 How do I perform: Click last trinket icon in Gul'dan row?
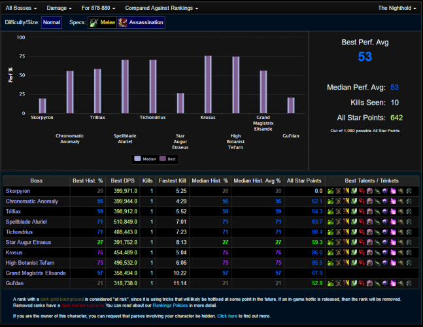coord(409,283)
